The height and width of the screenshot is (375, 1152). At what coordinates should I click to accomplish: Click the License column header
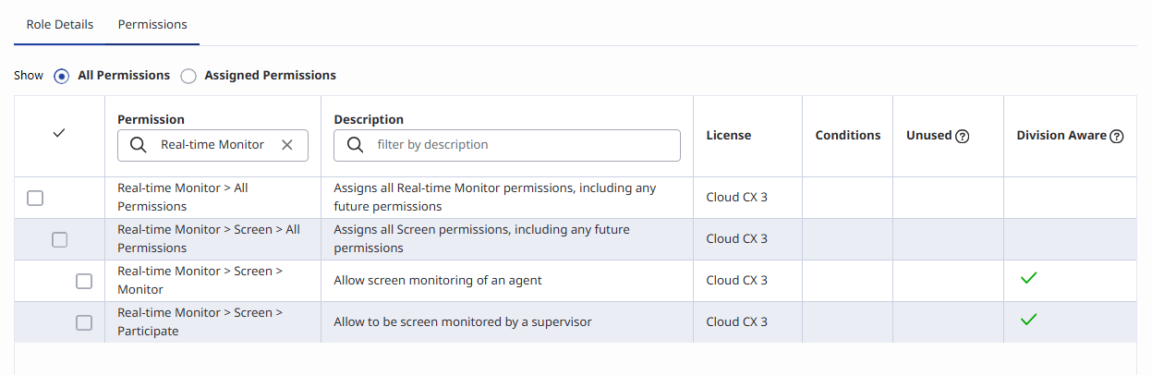[x=728, y=136]
